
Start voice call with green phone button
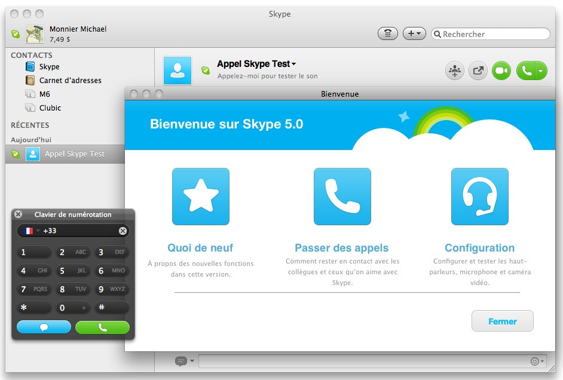click(526, 71)
